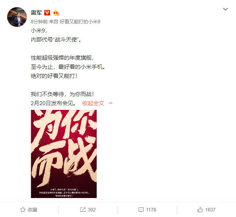This screenshot has height=217, width=236.
Task: Toggle like showing 1637
Action: tap(206, 210)
